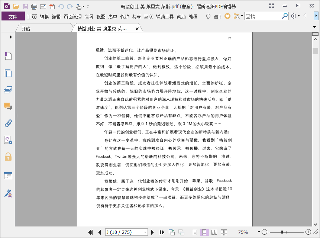320x238 pixels.
Task: Create new blank PDF icon with star
Action: pos(52,7)
